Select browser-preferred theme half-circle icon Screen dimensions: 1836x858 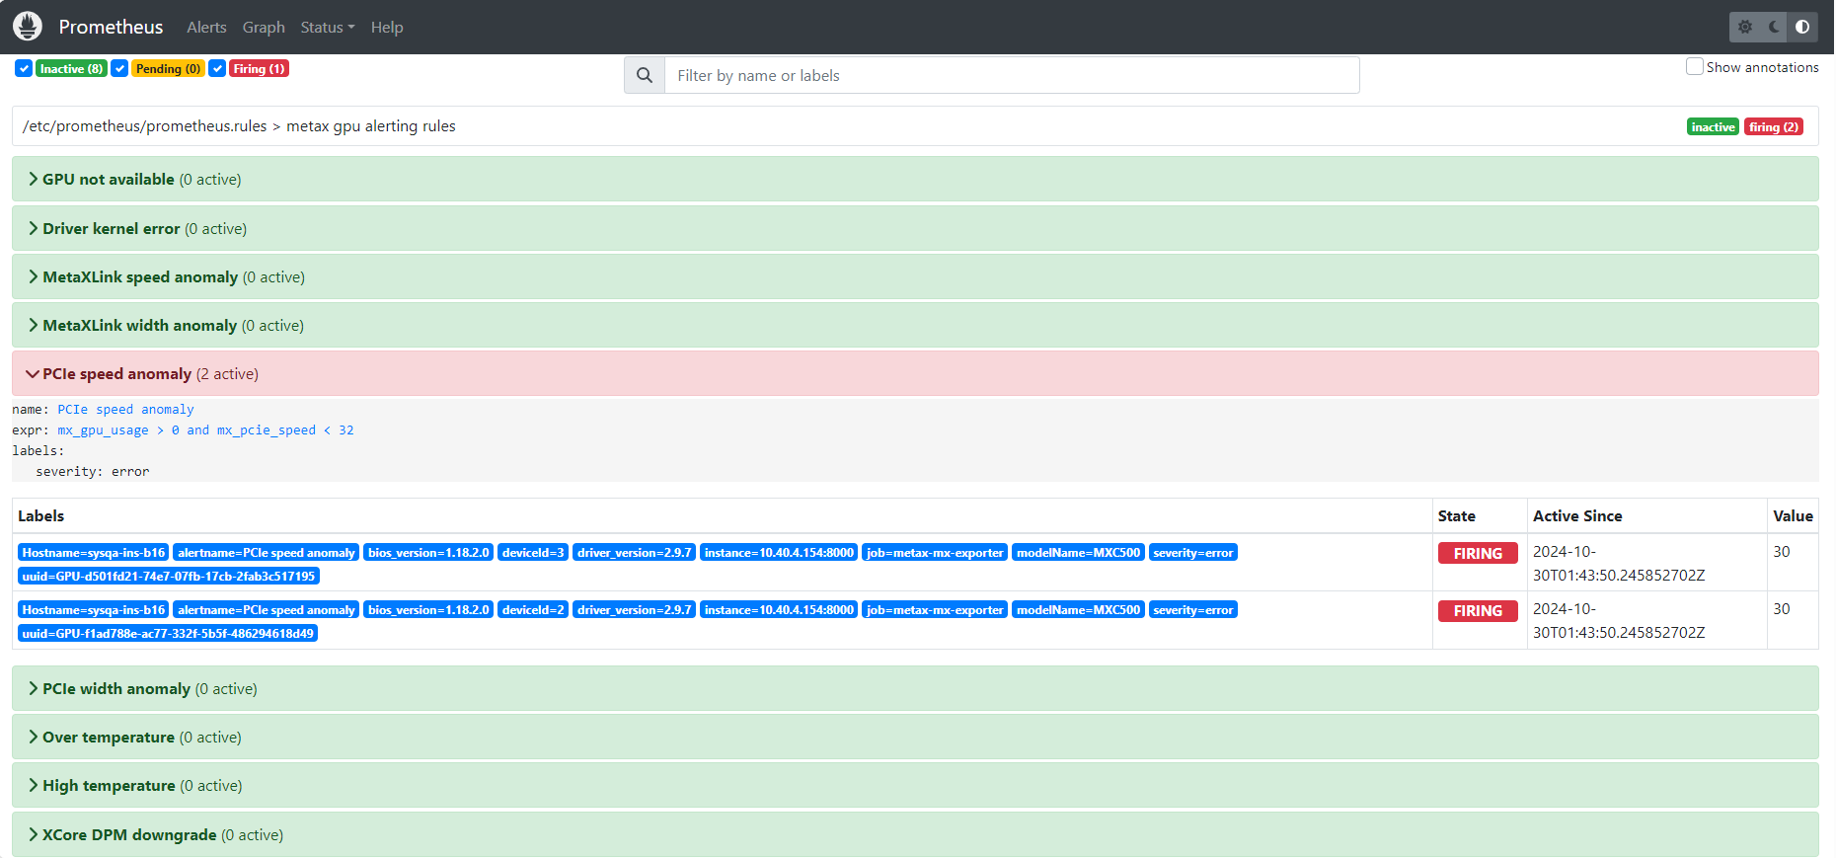pos(1802,27)
